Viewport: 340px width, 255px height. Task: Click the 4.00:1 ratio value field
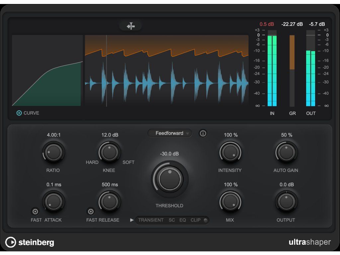click(x=54, y=135)
